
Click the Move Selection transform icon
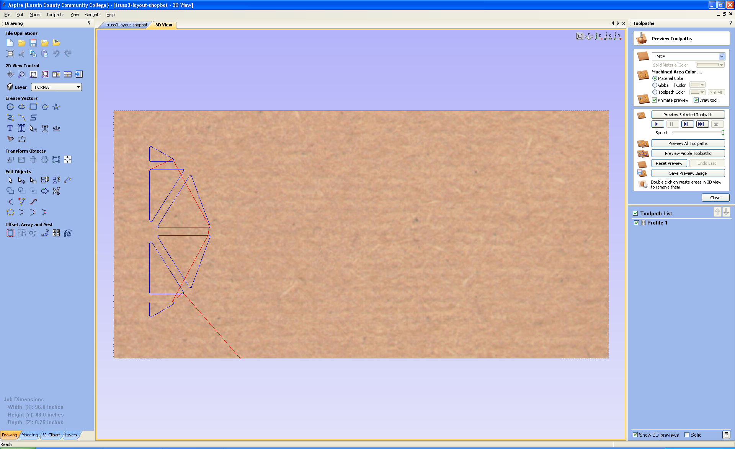[10, 159]
